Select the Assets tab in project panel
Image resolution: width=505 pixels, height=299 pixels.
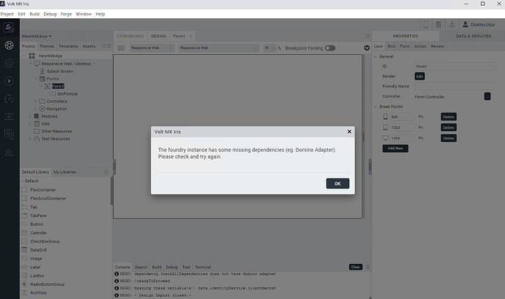[89, 46]
